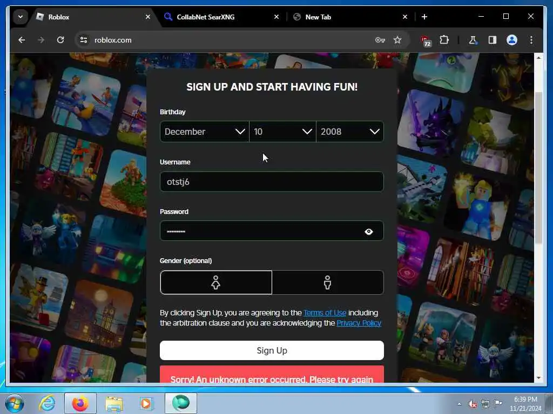Close the browser window
Image resolution: width=553 pixels, height=414 pixels.
(x=531, y=17)
